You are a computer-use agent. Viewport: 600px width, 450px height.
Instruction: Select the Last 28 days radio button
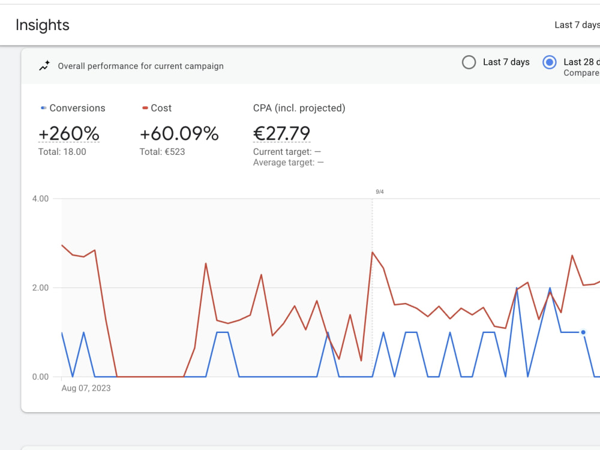550,62
